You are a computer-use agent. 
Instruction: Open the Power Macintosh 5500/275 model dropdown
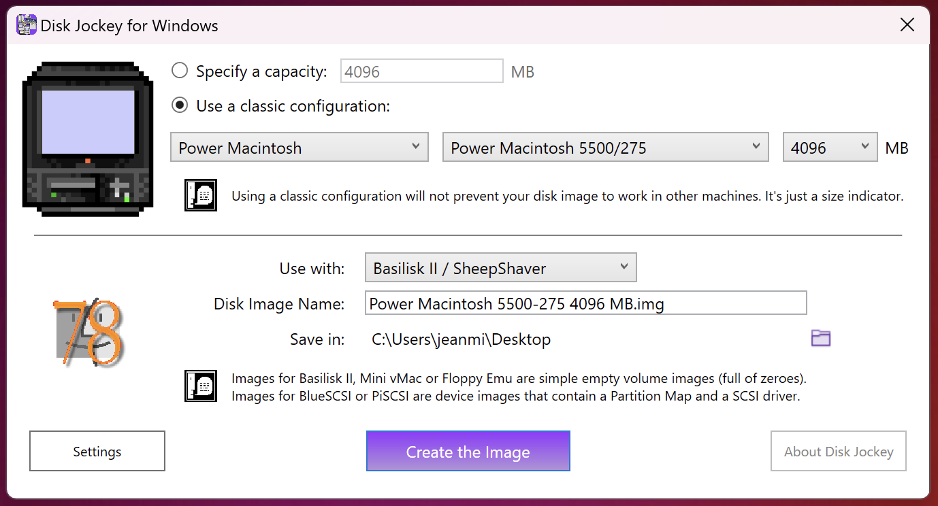605,147
